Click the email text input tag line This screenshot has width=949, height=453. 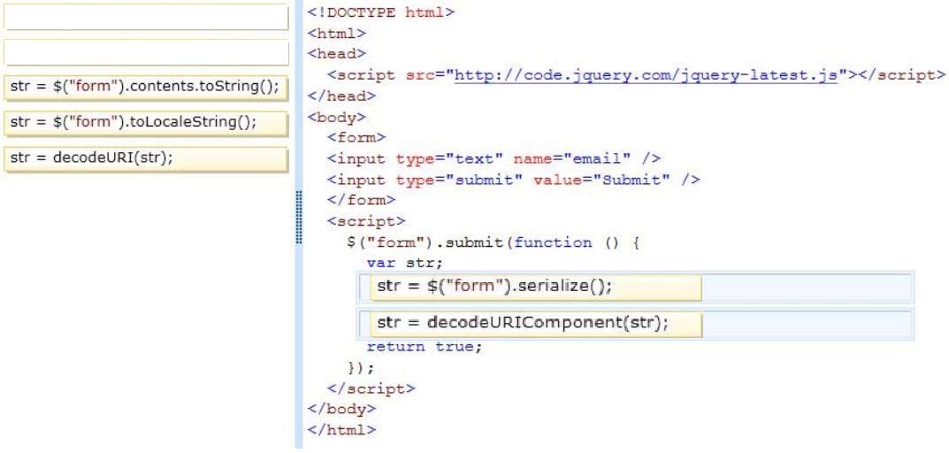point(494,159)
